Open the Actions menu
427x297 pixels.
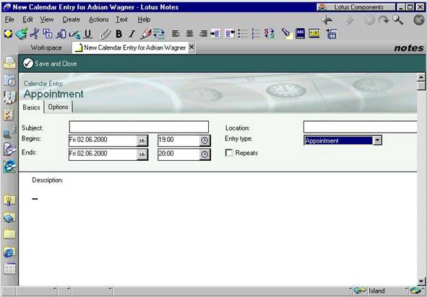[x=98, y=19]
